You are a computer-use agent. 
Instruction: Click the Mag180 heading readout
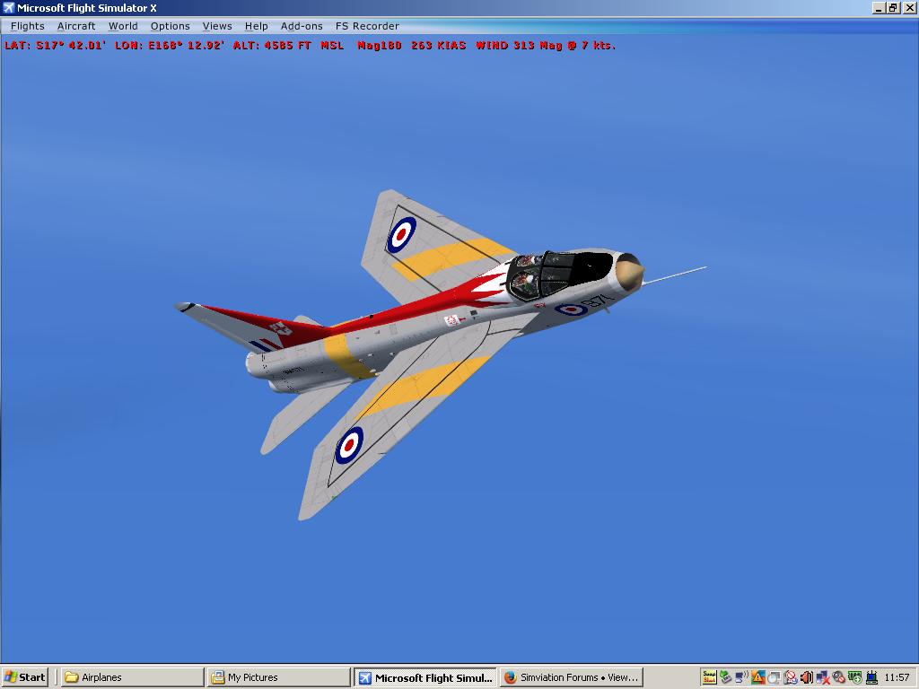coord(380,45)
